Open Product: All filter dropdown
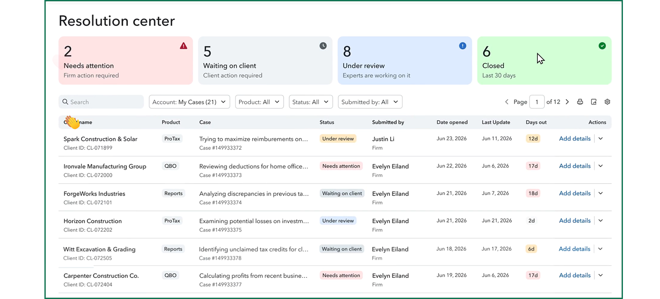Image resolution: width=660 pixels, height=299 pixels. click(260, 102)
